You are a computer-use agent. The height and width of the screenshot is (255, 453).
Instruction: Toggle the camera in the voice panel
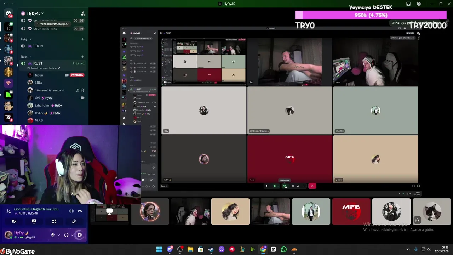pyautogui.click(x=14, y=221)
